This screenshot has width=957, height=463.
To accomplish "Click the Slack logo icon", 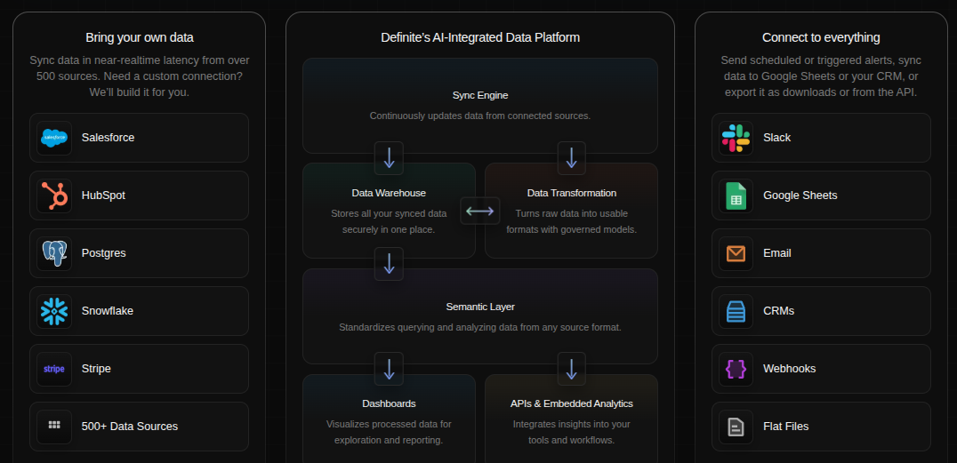I will tap(736, 138).
